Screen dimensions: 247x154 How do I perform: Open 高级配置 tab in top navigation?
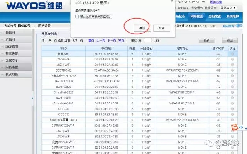(x=215, y=16)
